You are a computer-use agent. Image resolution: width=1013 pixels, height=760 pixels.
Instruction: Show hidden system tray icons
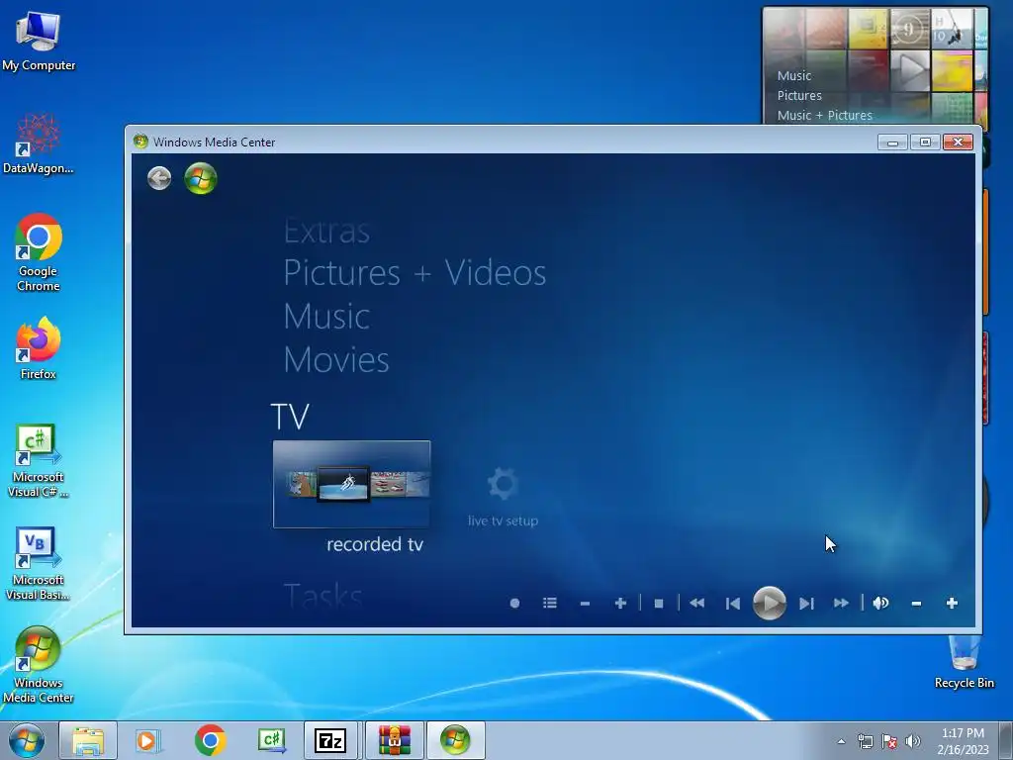coord(841,741)
